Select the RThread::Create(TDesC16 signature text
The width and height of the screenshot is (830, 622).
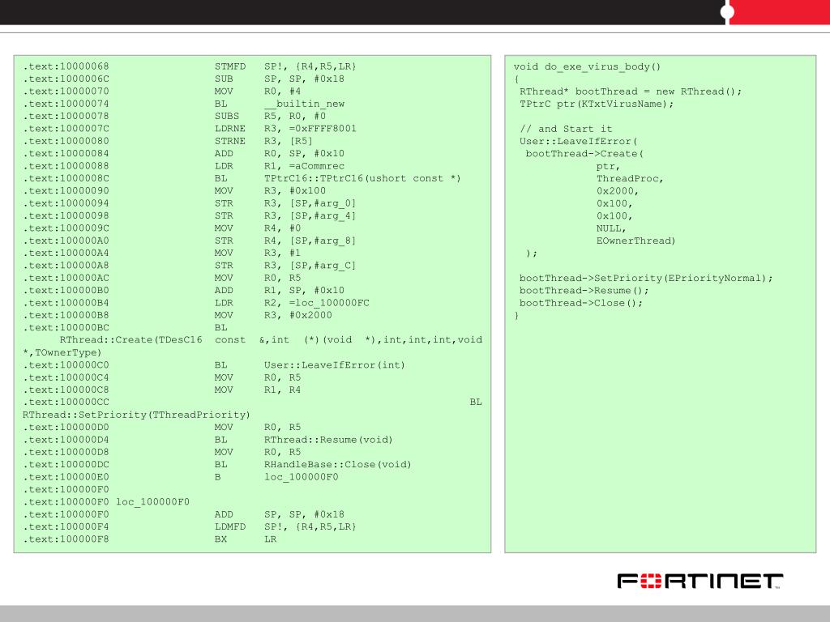pos(130,340)
